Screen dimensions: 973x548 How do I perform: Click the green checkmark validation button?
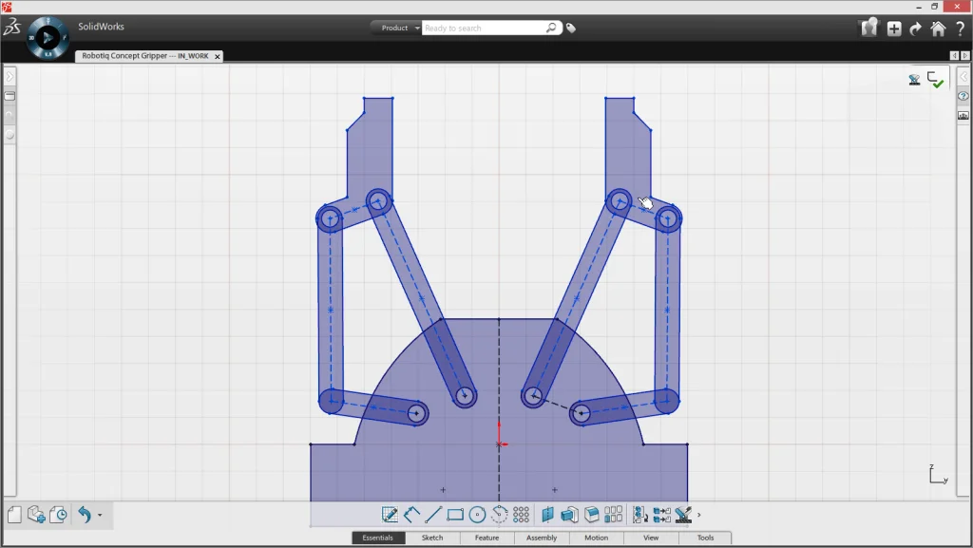click(937, 80)
